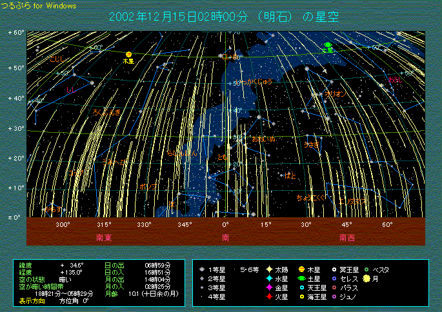
Task: Click Jupiter (木星) planet marker in sky
Action: click(x=128, y=54)
